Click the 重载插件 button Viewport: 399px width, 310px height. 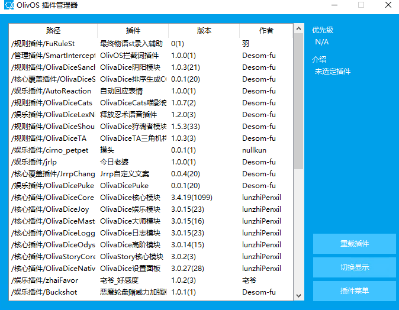tap(354, 244)
